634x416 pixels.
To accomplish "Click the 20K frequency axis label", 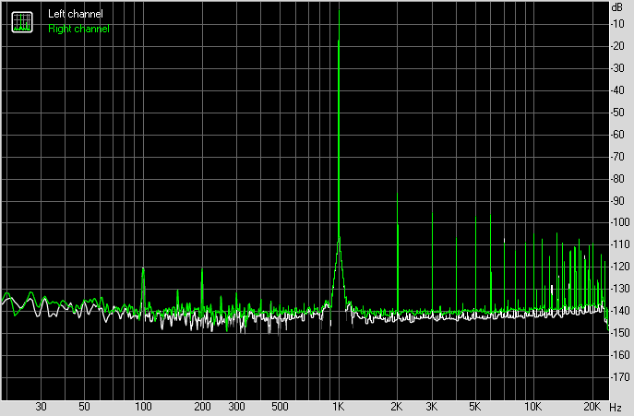I will click(592, 407).
